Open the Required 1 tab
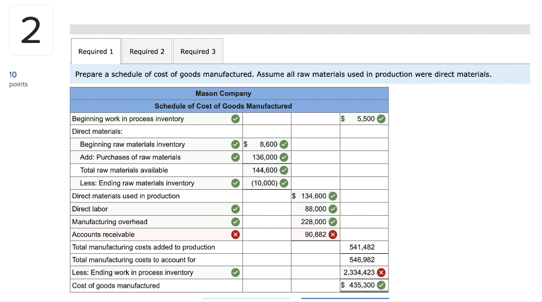This screenshot has height=302, width=542. (96, 51)
